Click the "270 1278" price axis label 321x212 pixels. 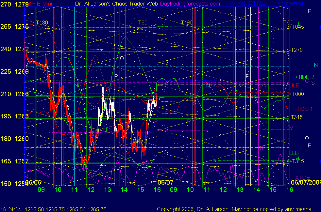(14, 4)
